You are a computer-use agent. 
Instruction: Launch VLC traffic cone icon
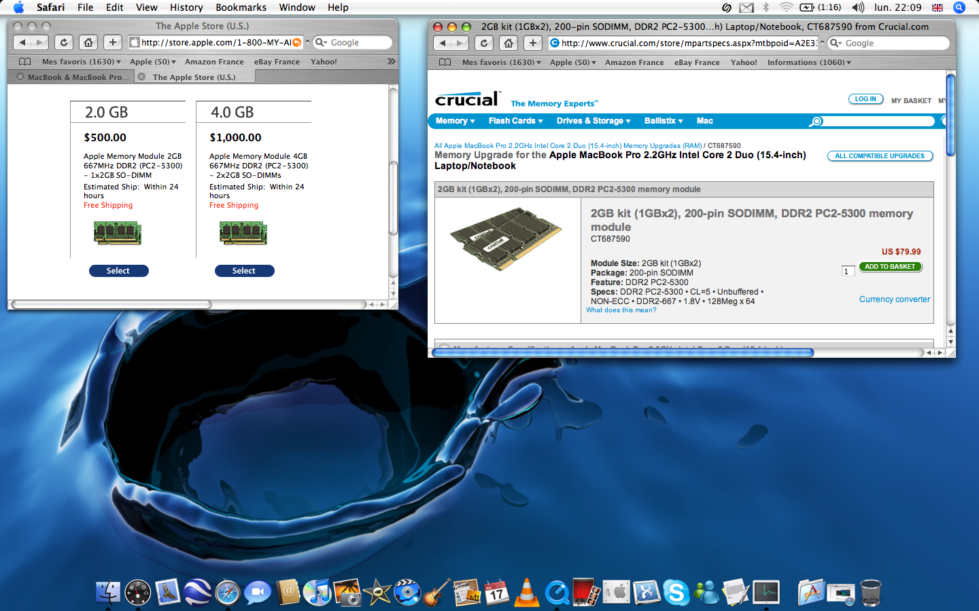(527, 592)
